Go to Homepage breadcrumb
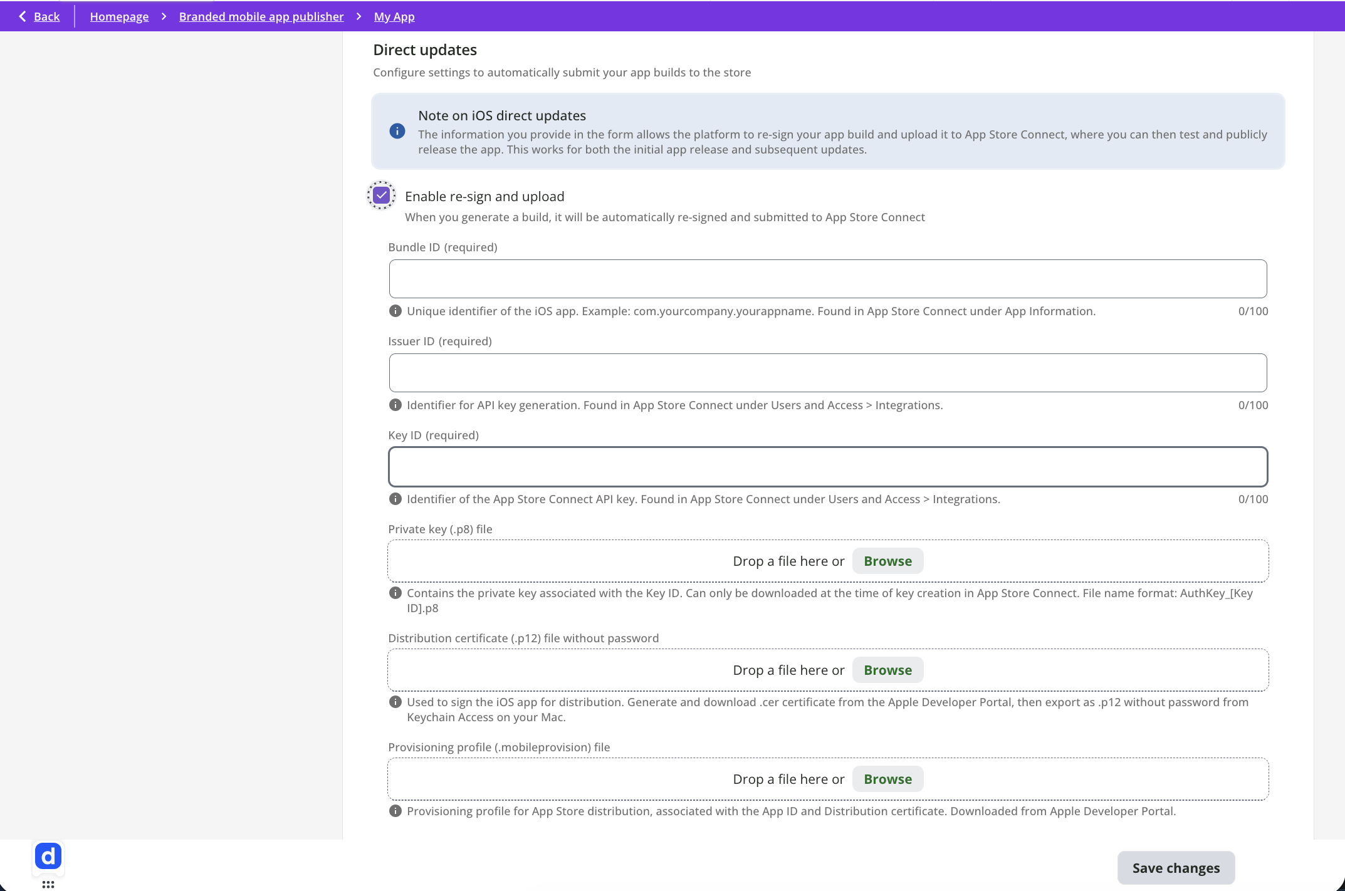This screenshot has width=1345, height=891. (119, 16)
